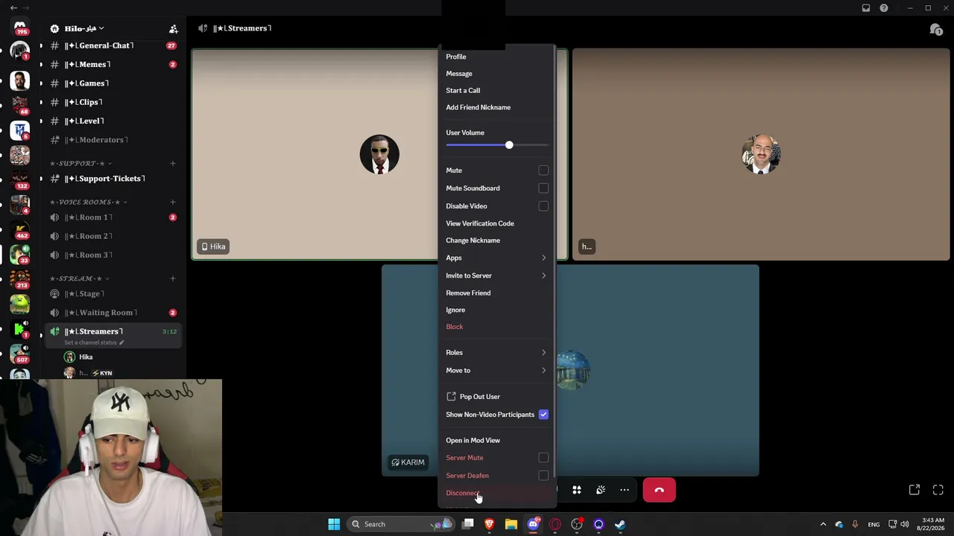Open the soundboard reactions icon in call bar
The image size is (954, 536).
pos(600,490)
